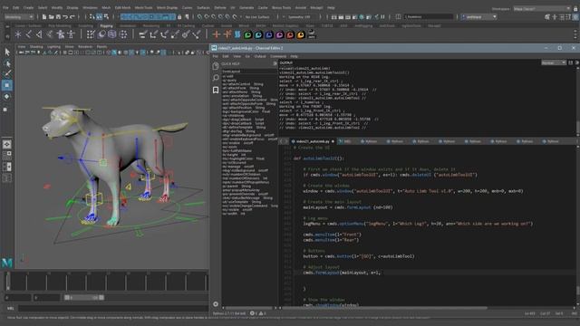Click the playback range slider below the timeline
The width and height of the screenshot is (580, 326).
coord(84,298)
